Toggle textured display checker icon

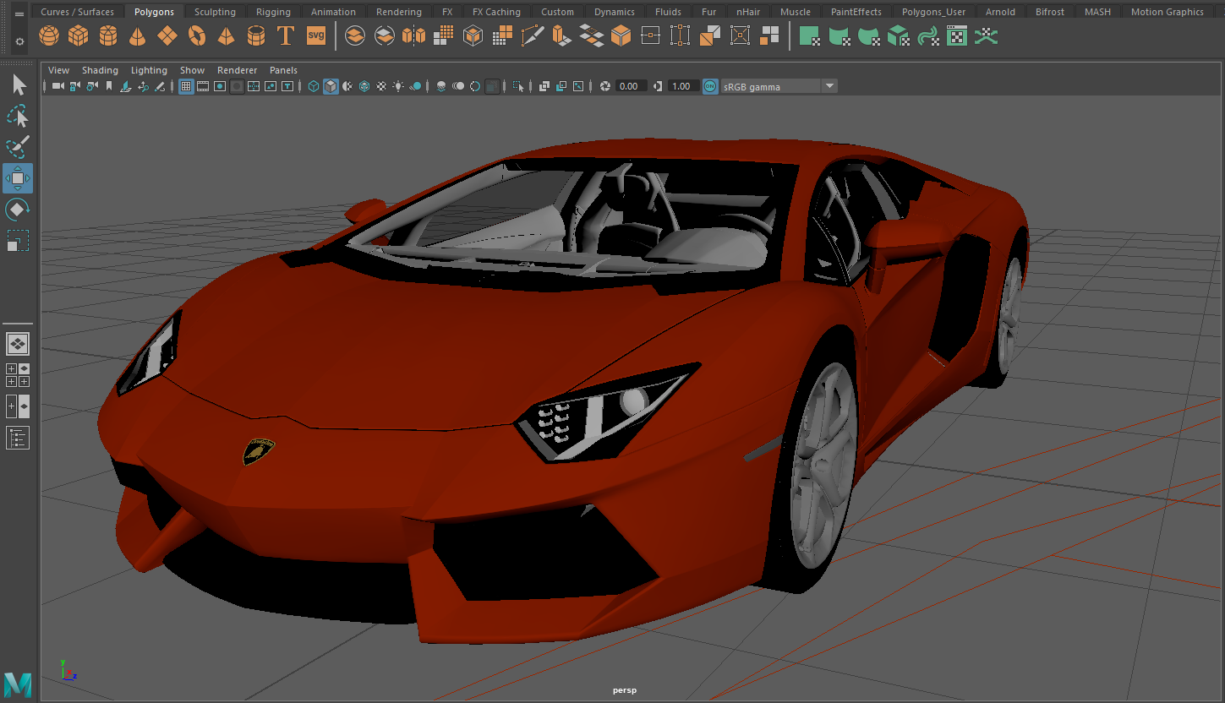(x=381, y=86)
